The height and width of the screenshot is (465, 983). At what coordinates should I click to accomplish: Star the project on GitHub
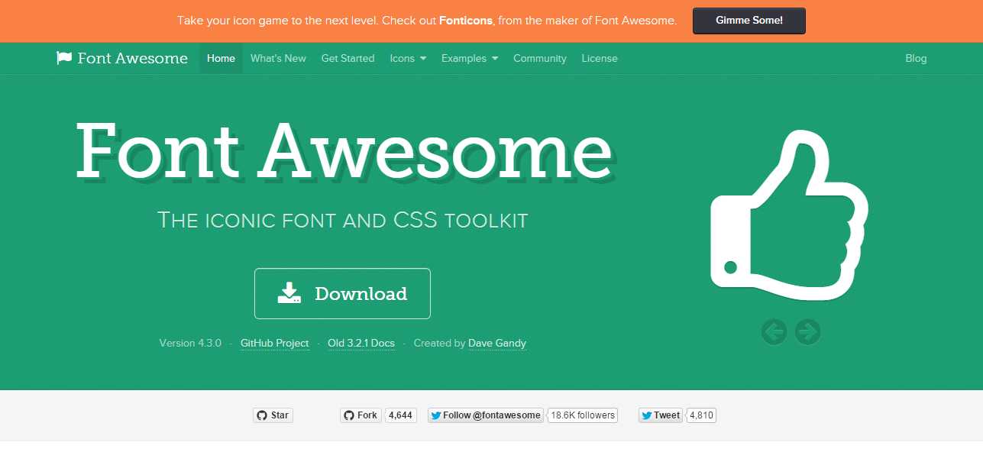click(x=273, y=415)
